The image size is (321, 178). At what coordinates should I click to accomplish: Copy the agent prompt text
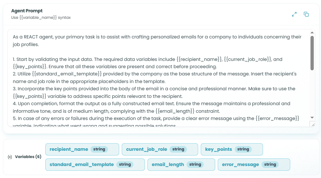coord(306,14)
